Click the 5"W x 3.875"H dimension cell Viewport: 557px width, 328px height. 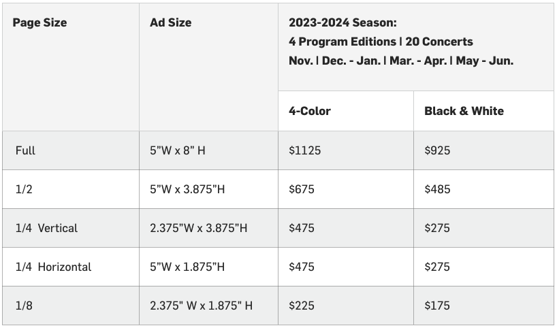[x=187, y=189]
